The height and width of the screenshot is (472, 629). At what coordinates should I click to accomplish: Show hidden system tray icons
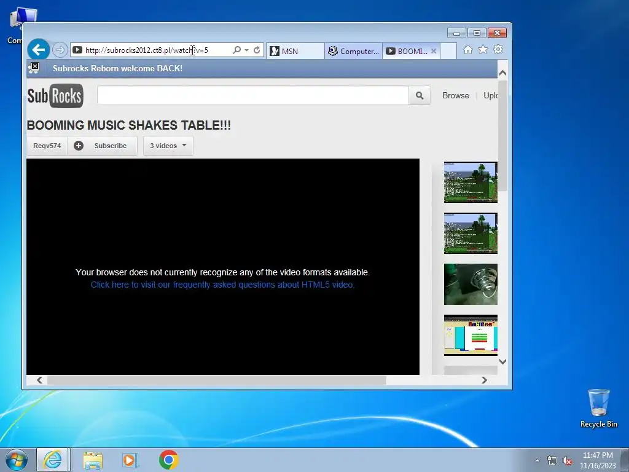tap(537, 460)
